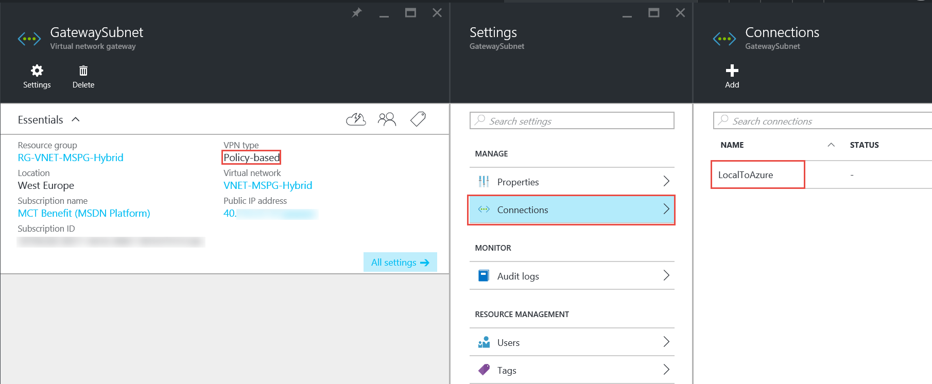Image resolution: width=932 pixels, height=384 pixels.
Task: Open Users under Resource Management
Action: tap(572, 342)
